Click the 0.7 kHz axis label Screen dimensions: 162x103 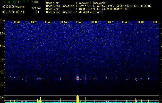coord(2,85)
